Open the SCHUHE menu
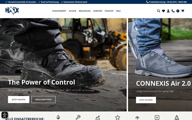 tap(73, 11)
